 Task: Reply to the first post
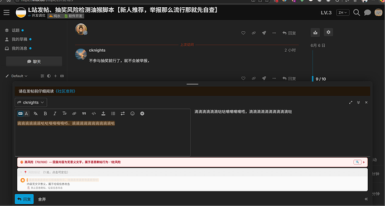click(289, 33)
